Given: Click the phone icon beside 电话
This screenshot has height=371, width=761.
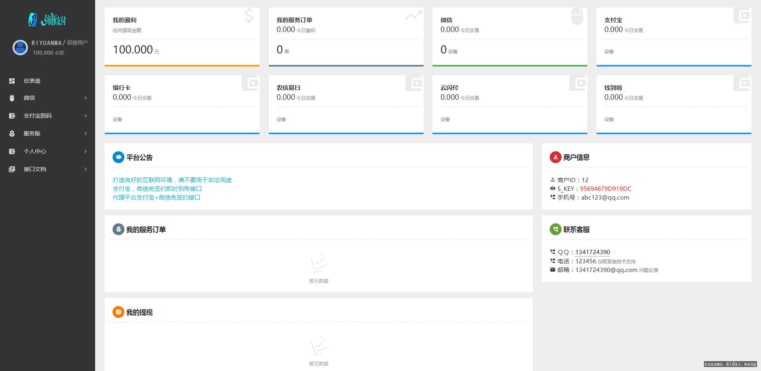Looking at the screenshot, I should pos(553,261).
